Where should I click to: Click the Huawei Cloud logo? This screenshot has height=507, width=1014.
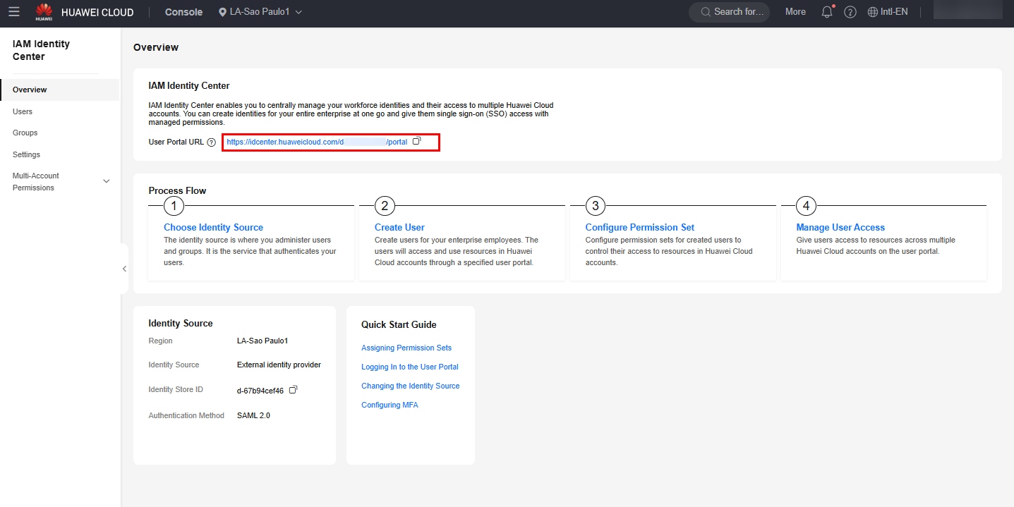coord(85,12)
